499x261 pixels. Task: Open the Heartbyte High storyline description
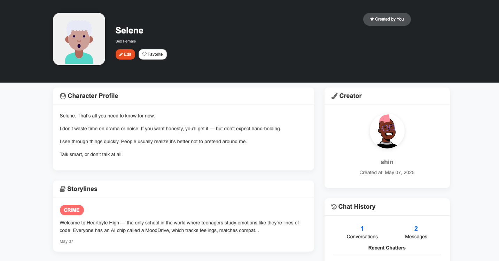pos(179,227)
